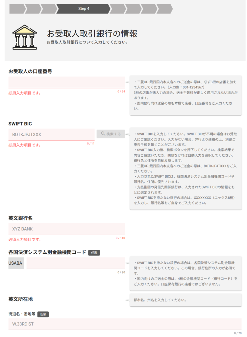This screenshot has width=247, height=337.
Task: Focus the 英文銀行名 XYZ BANK field
Action: point(66,229)
